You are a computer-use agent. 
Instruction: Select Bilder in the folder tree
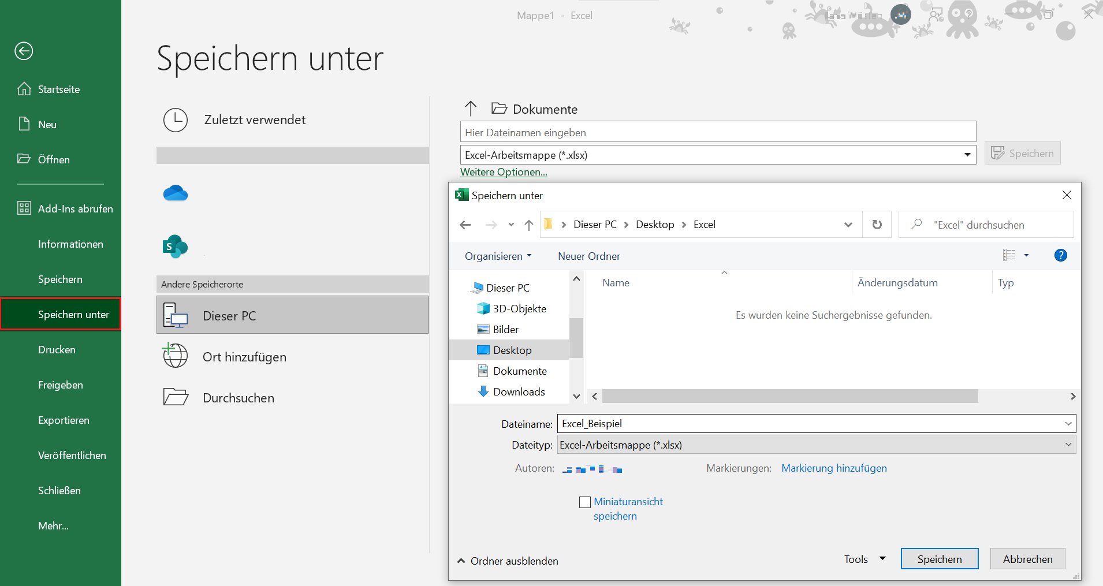(x=498, y=329)
